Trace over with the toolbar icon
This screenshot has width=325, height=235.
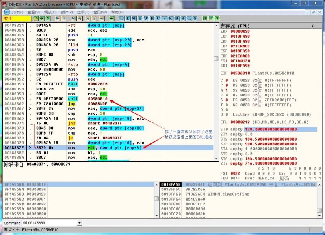click(94, 19)
